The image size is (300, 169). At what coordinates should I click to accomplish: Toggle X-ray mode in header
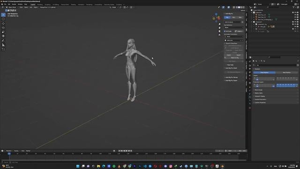point(234,8)
